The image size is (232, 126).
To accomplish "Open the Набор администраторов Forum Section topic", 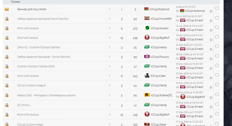I will click(43, 19).
